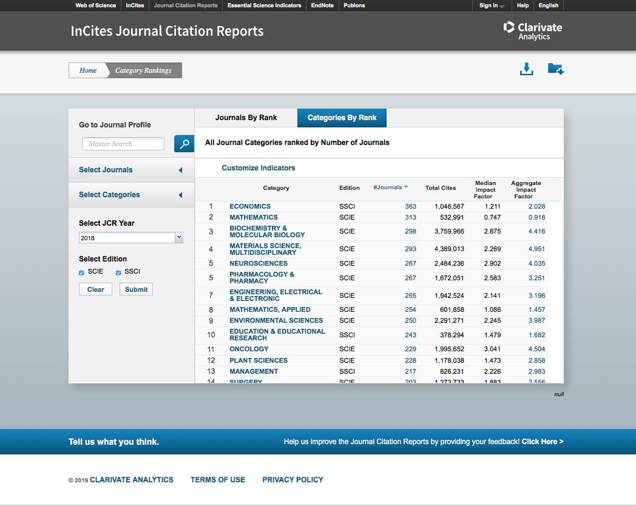Click journal count 243 for Education
Screen dimensions: 636x506
410,335
